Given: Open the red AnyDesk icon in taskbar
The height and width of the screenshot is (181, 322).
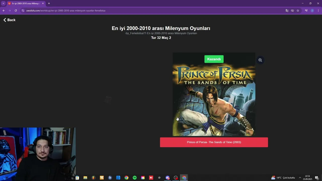Looking at the screenshot, I should [x=151, y=178].
